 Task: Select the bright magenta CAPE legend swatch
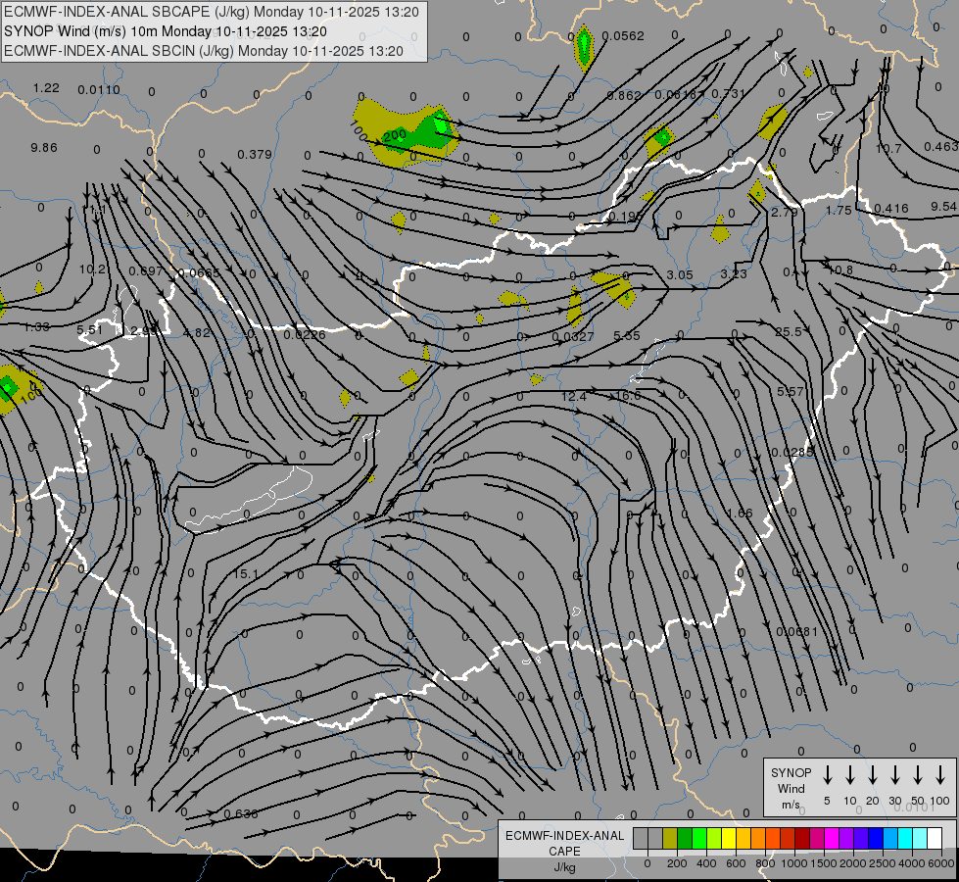tap(832, 839)
